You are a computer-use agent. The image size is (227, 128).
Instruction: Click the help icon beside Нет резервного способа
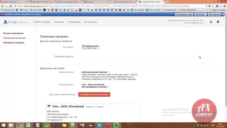click(x=108, y=87)
